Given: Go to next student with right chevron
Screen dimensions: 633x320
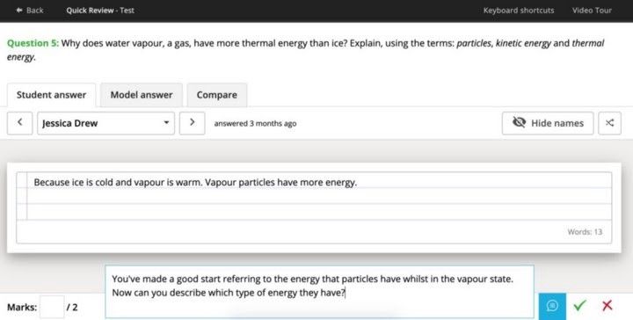Looking at the screenshot, I should 193,123.
